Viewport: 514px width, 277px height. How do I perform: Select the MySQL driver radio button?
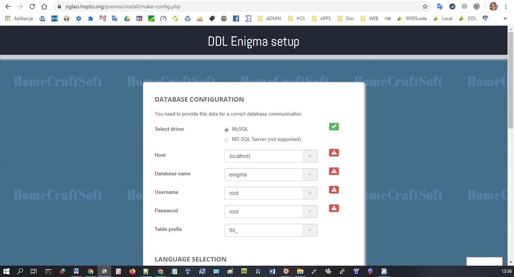pos(227,130)
